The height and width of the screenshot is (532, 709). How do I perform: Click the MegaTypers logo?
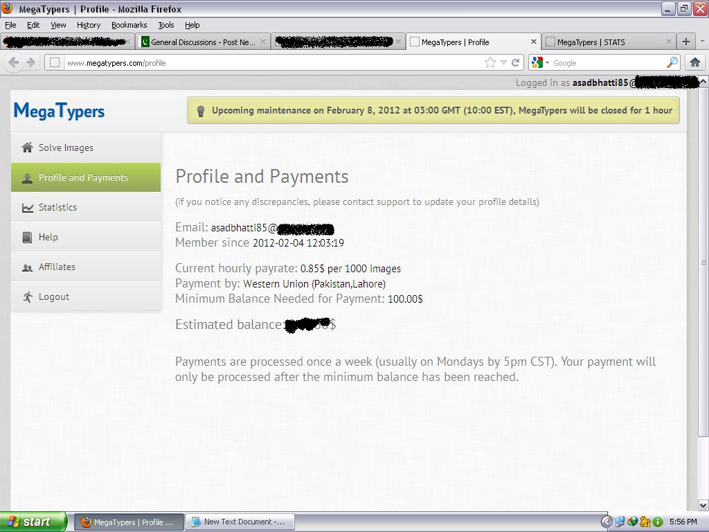coord(59,111)
